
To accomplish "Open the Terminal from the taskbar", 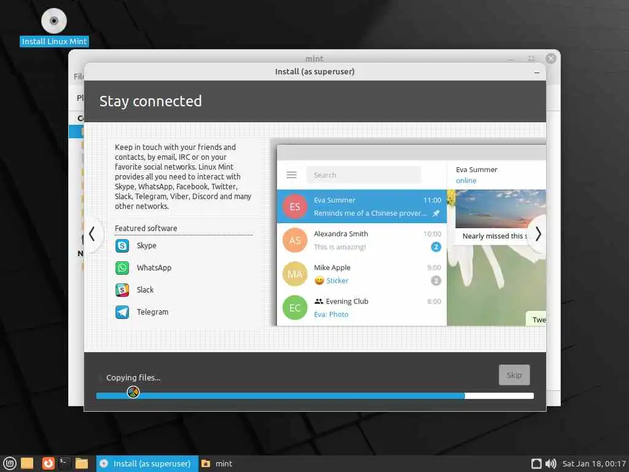I will (x=64, y=463).
